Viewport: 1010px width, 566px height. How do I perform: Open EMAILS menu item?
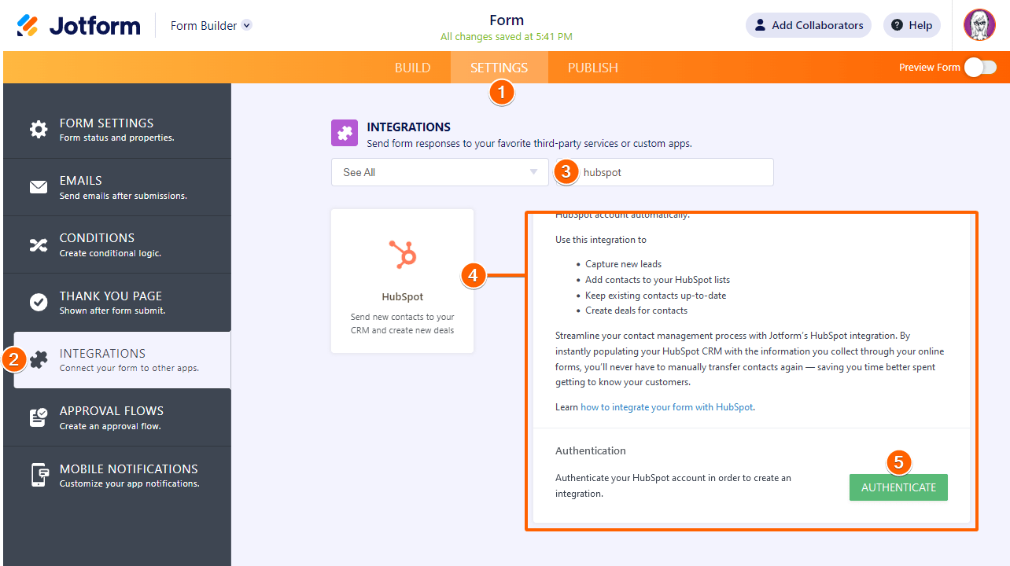[x=117, y=187]
